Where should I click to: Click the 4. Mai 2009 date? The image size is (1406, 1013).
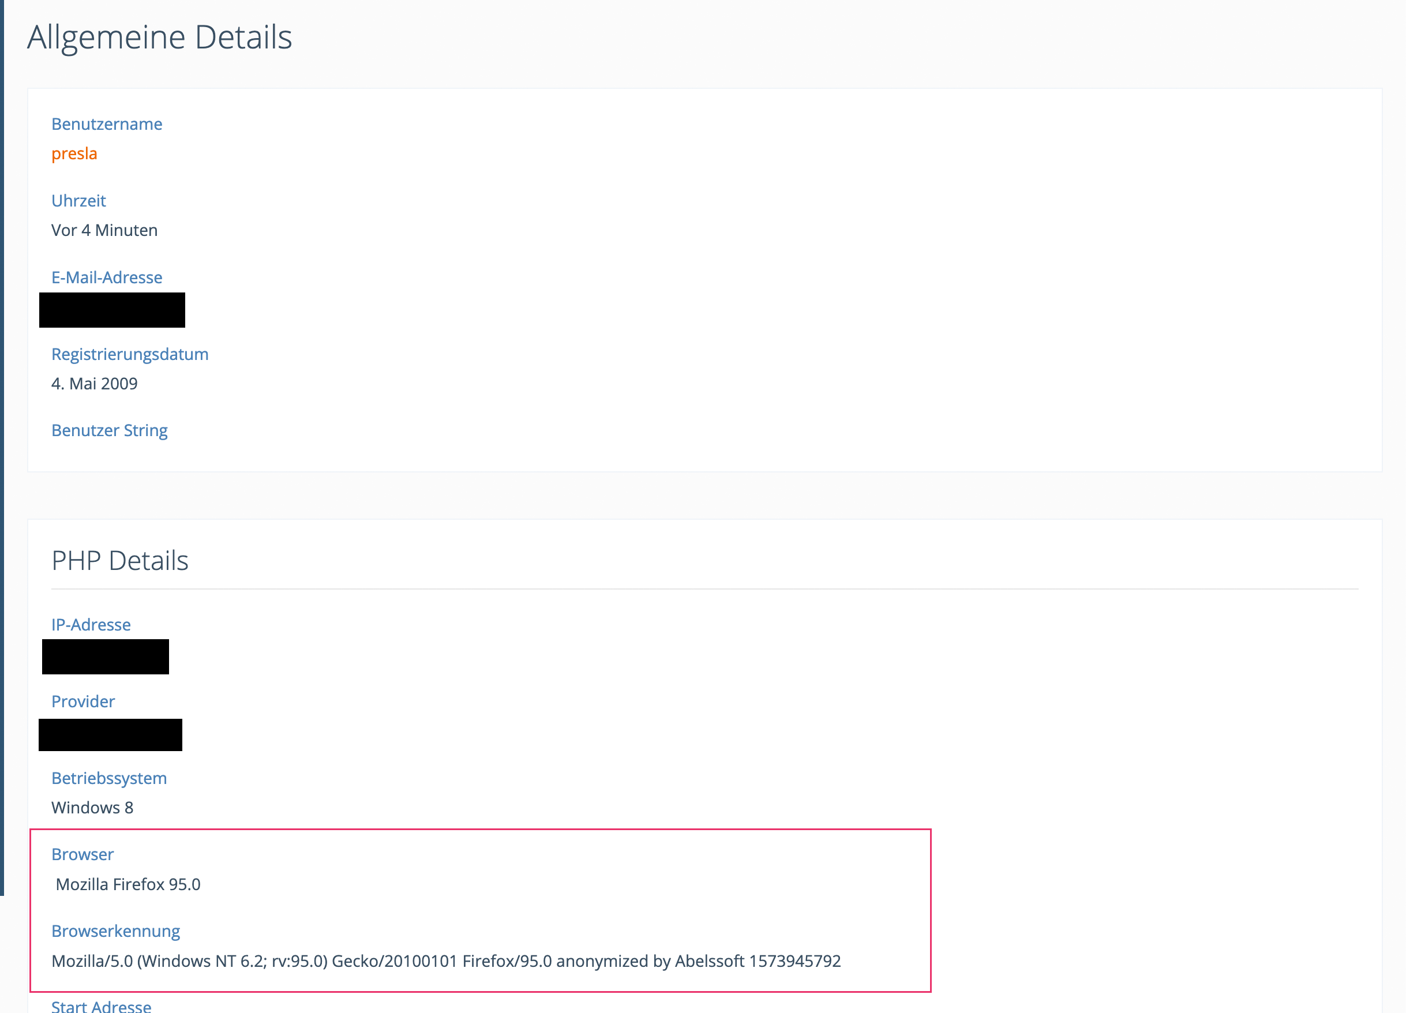pos(94,383)
